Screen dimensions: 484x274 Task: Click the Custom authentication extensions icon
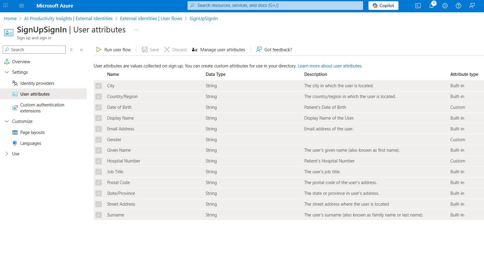[x=15, y=108]
